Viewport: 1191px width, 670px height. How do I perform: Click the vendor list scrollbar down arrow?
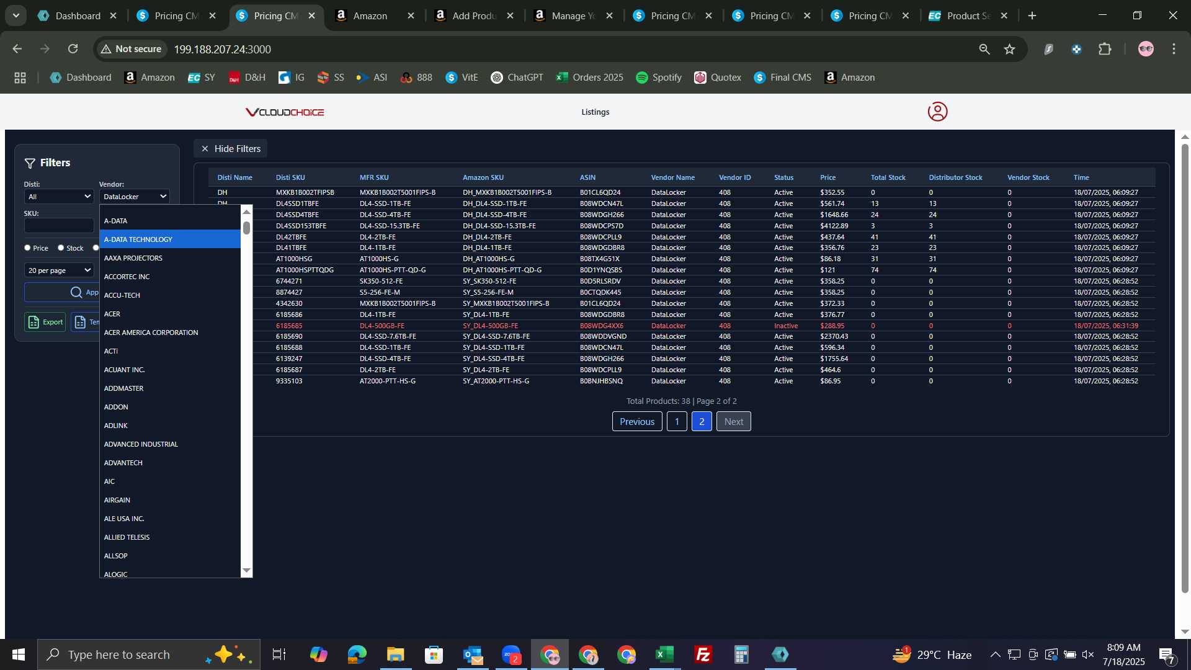click(246, 571)
